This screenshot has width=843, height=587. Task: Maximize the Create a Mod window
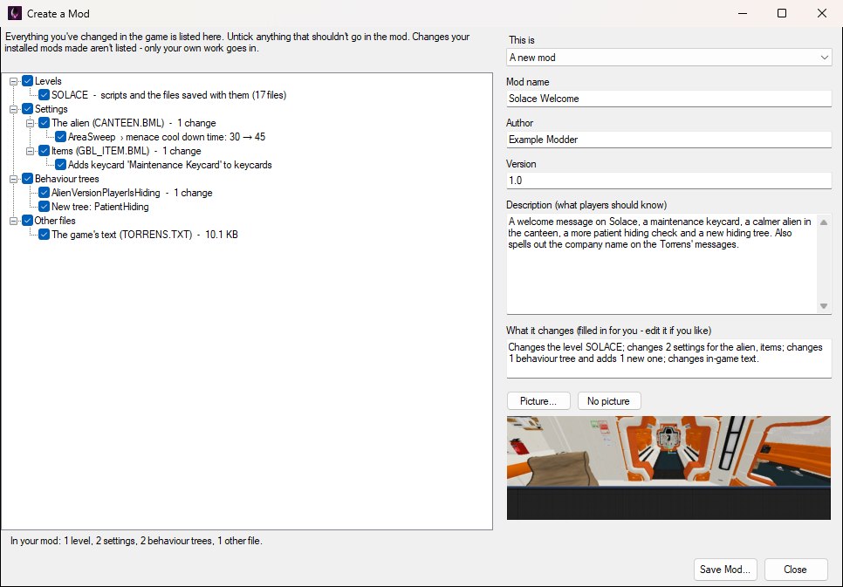(782, 13)
